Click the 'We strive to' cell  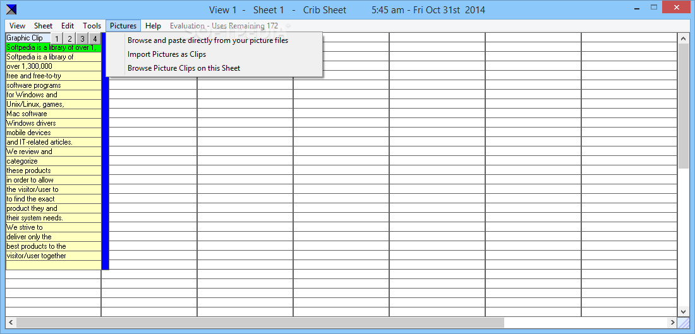click(54, 227)
